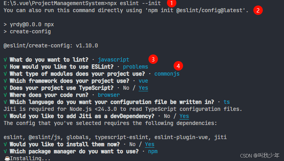Click the 'npx eslint --init' command text
Viewport: 284px width, 161px height.
(x=134, y=3)
